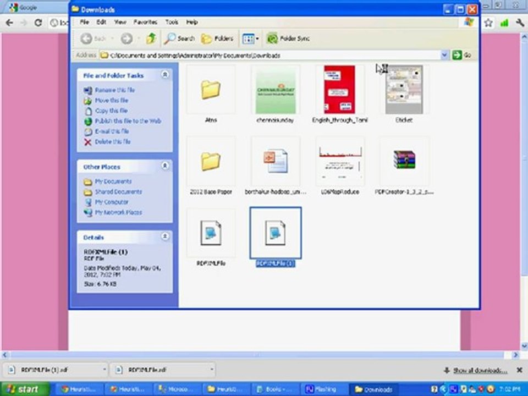The image size is (528, 396).
Task: Select the RDFXMLFile (1) file icon
Action: pyautogui.click(x=276, y=233)
